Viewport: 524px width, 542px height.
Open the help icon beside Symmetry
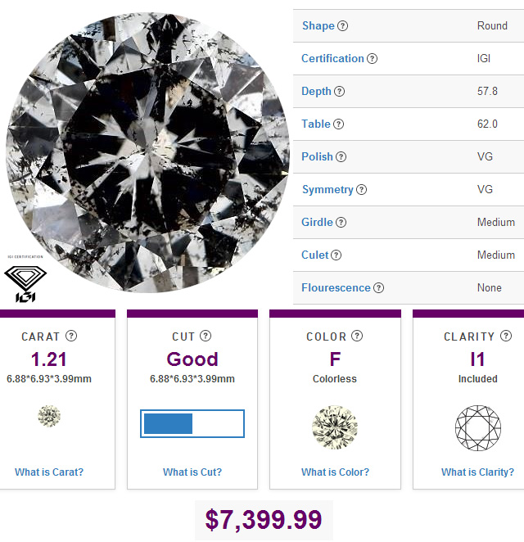point(362,190)
